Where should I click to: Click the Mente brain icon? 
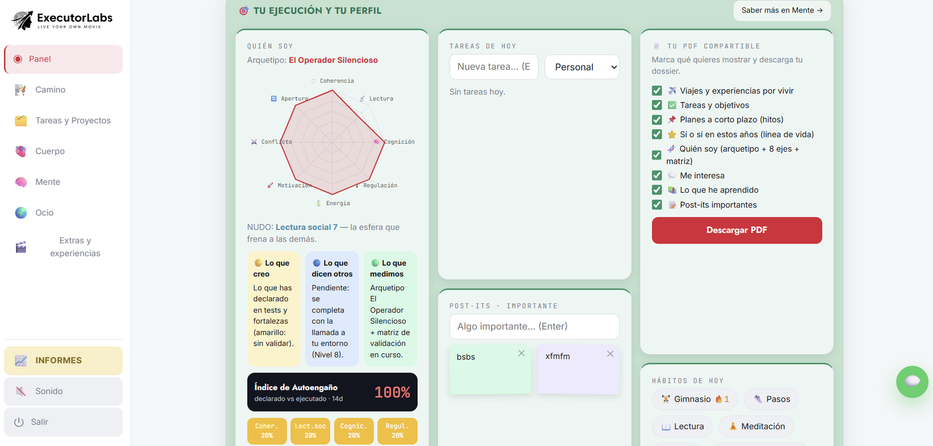pyautogui.click(x=21, y=182)
